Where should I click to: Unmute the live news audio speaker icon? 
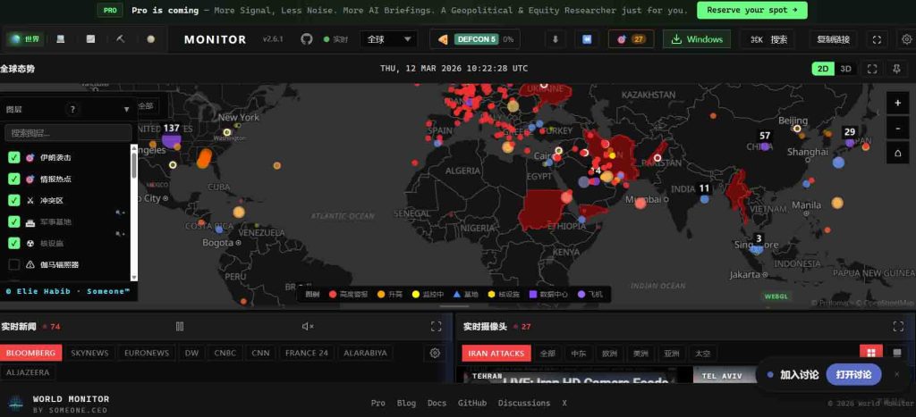309,327
